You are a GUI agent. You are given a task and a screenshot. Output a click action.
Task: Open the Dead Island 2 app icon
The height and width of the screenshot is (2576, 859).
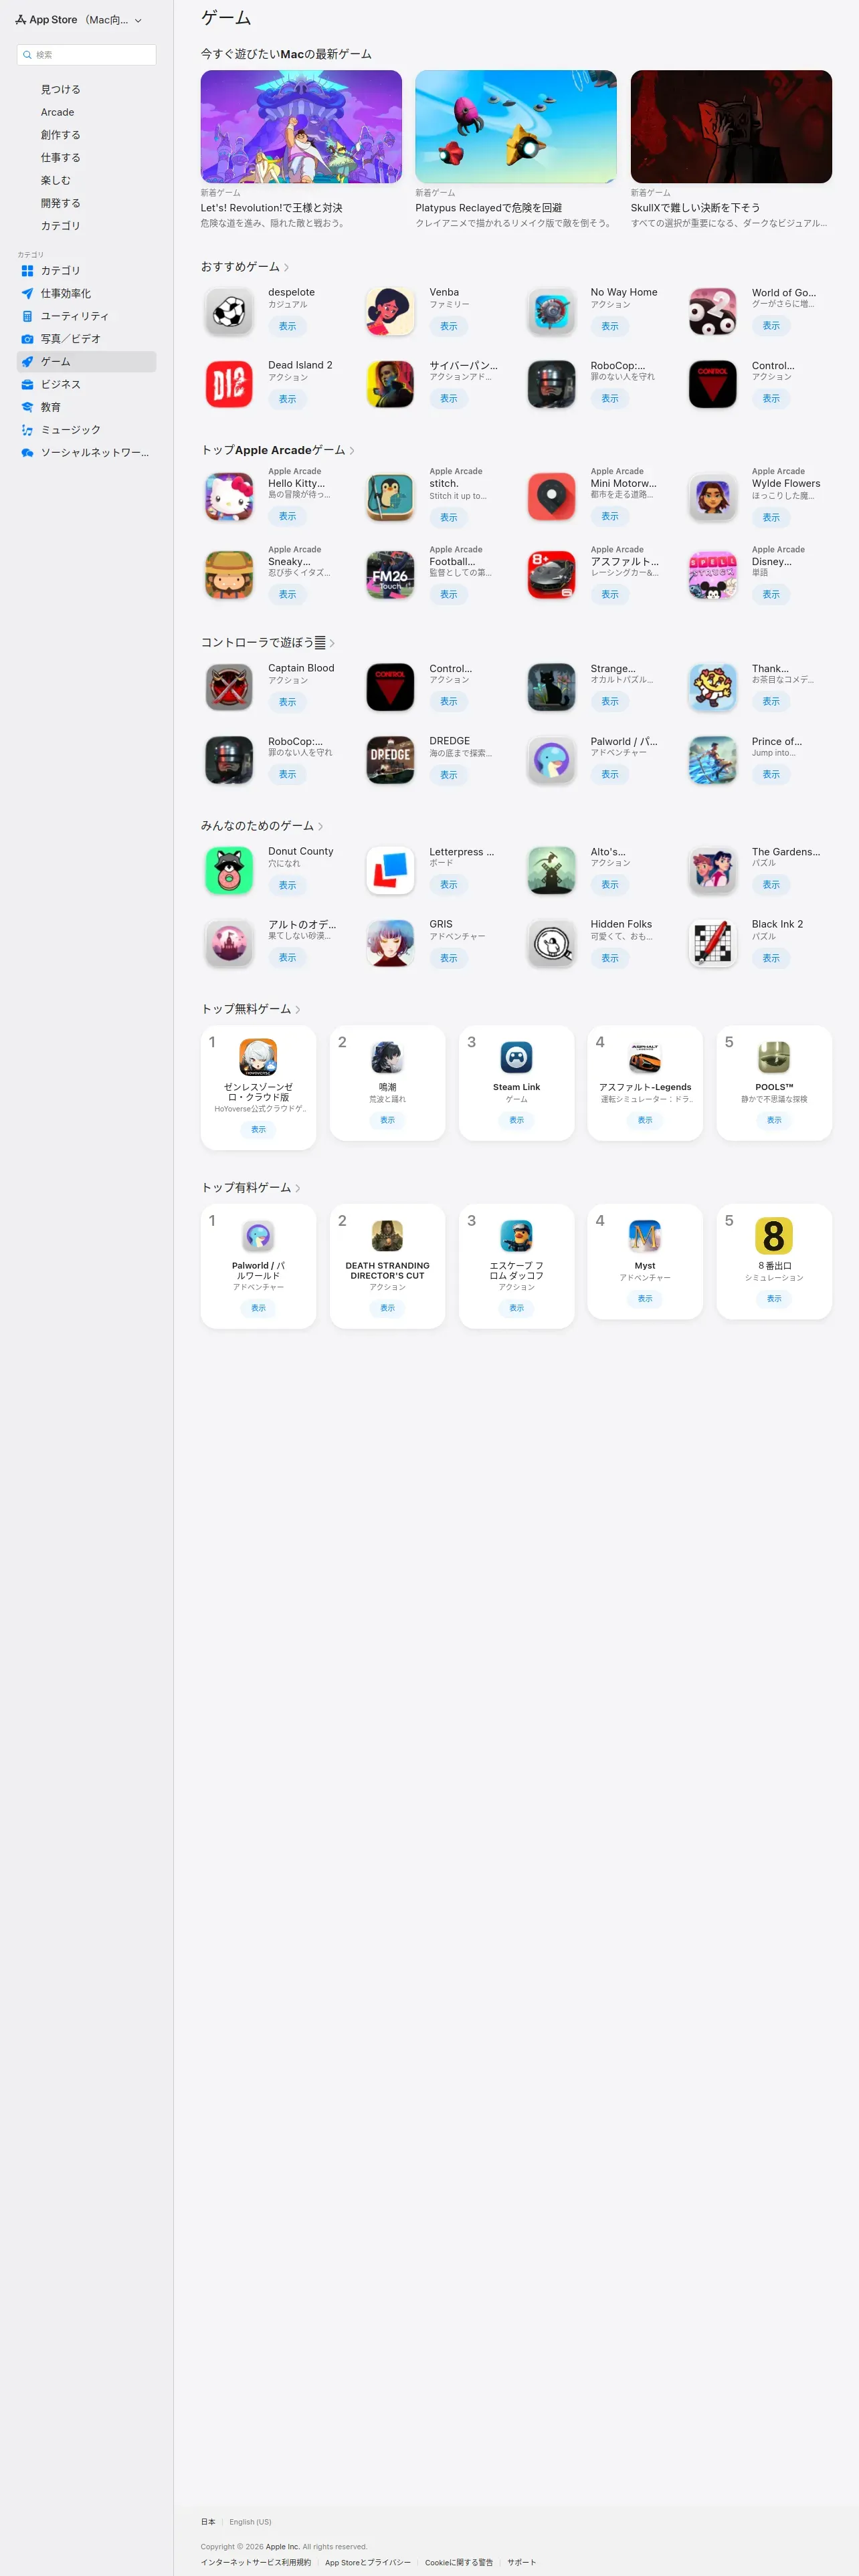(229, 384)
